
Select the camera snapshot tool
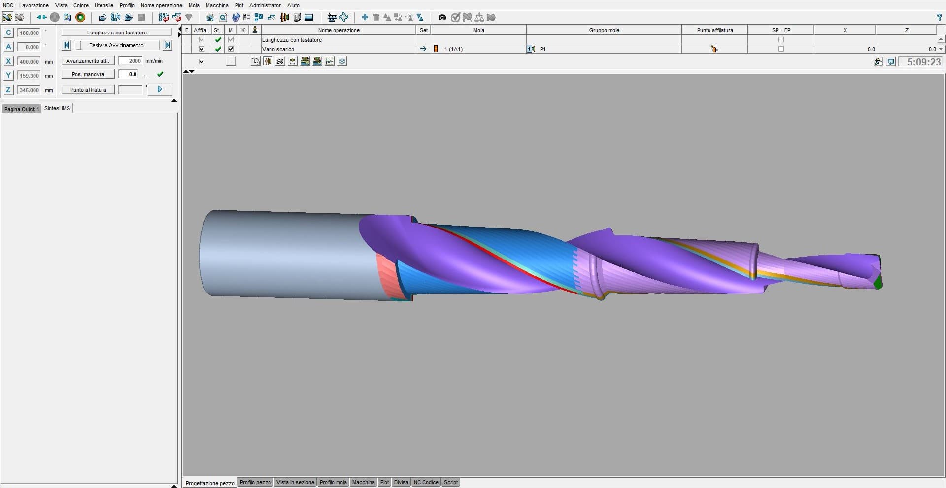441,17
